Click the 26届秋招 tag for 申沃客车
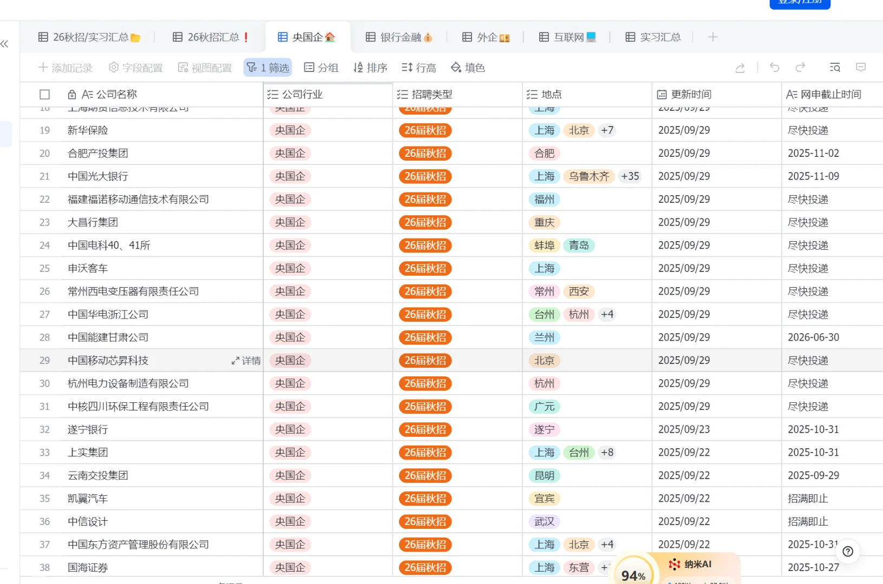This screenshot has width=883, height=584. [426, 269]
